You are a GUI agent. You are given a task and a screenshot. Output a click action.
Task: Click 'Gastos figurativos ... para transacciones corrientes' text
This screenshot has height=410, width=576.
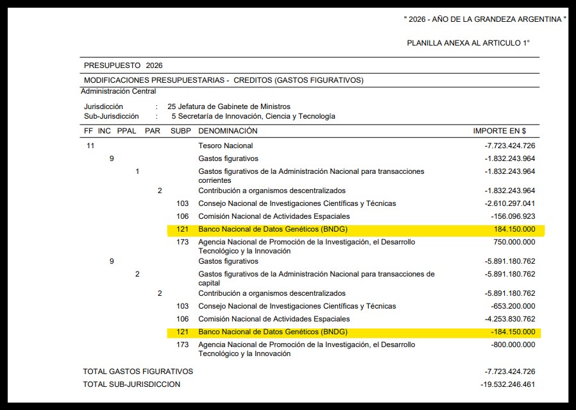coord(311,176)
